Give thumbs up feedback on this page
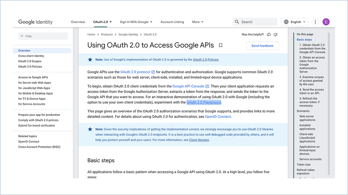 tap(269, 34)
